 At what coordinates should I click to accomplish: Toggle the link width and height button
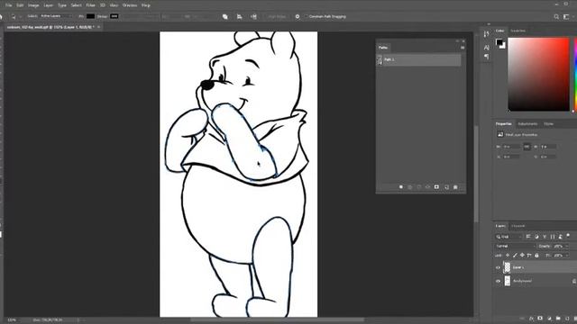pyautogui.click(x=527, y=147)
